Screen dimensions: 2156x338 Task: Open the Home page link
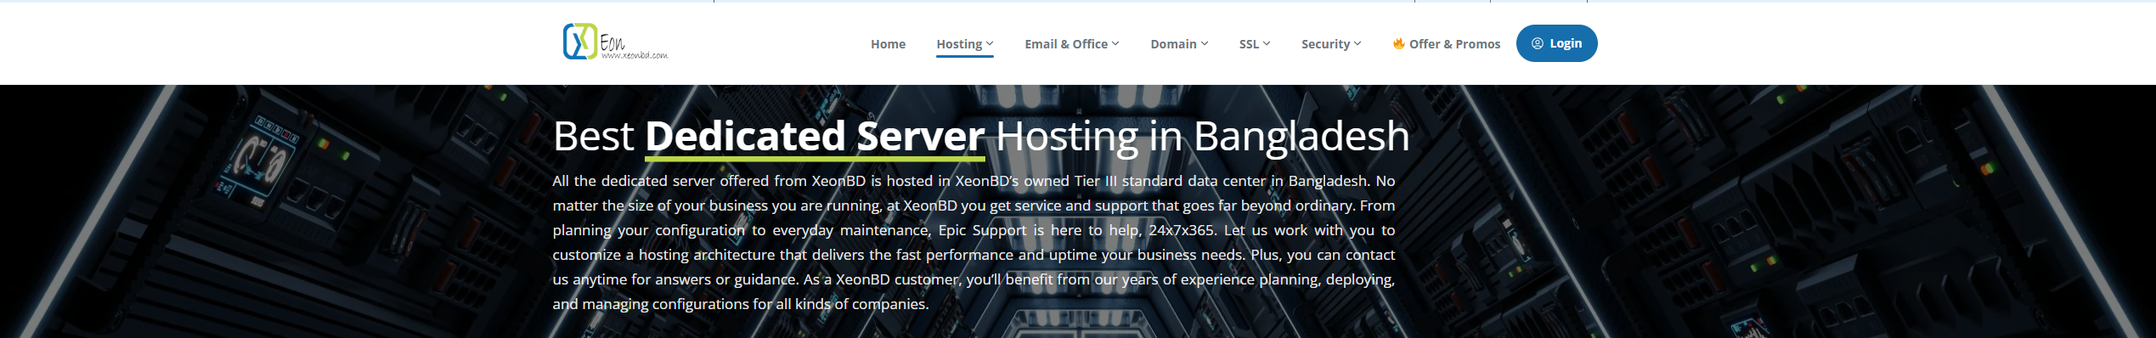(x=888, y=44)
